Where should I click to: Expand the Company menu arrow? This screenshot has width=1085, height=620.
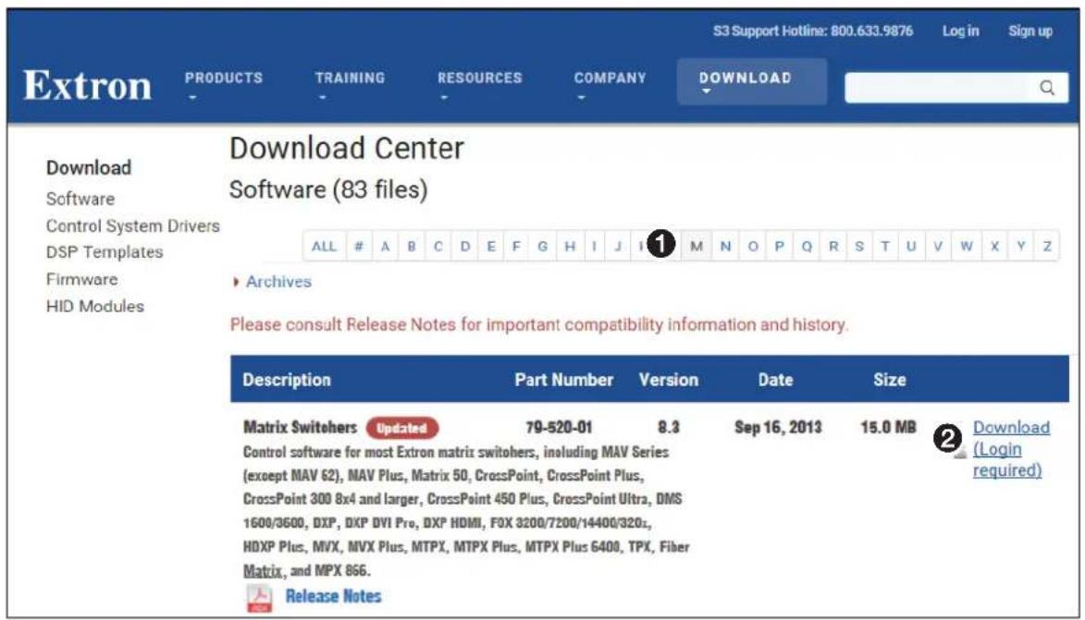pyautogui.click(x=581, y=97)
